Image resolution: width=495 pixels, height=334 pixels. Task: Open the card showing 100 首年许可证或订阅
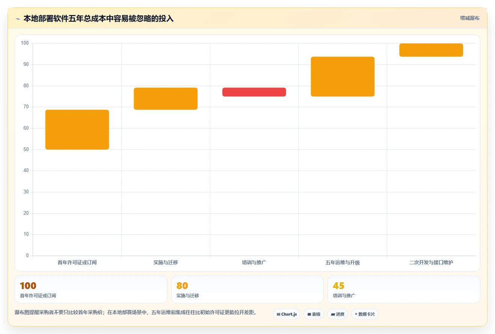(x=91, y=289)
